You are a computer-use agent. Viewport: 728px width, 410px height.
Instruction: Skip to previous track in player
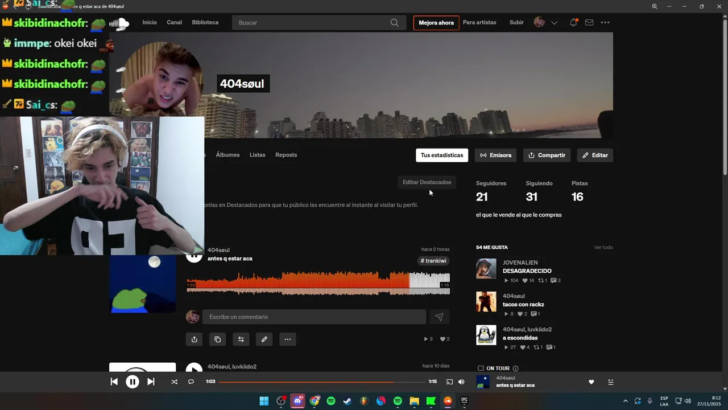click(x=114, y=382)
